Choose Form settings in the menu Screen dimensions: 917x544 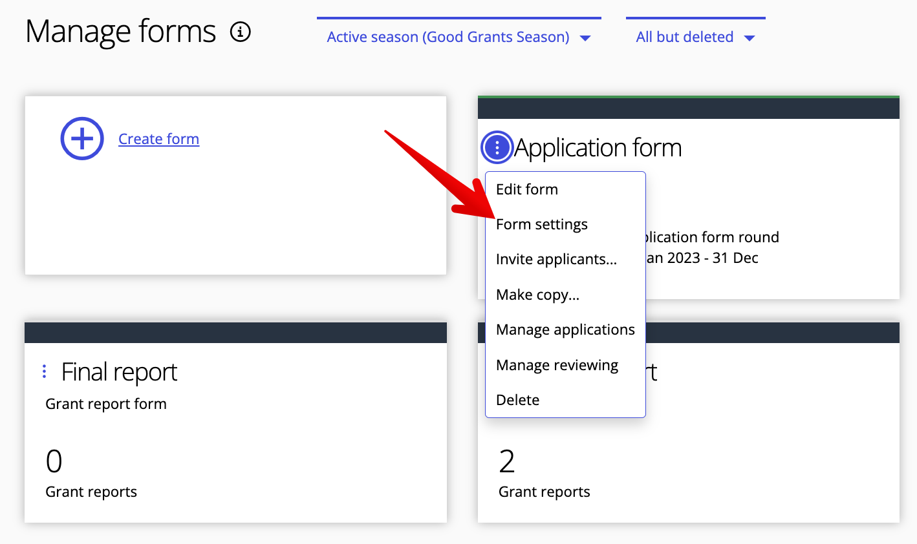click(542, 224)
